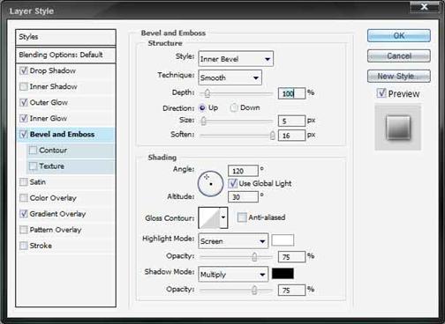Screen dimensions: 445x324
Task: Click the Highlight Opacity slider handle
Action: (x=254, y=257)
